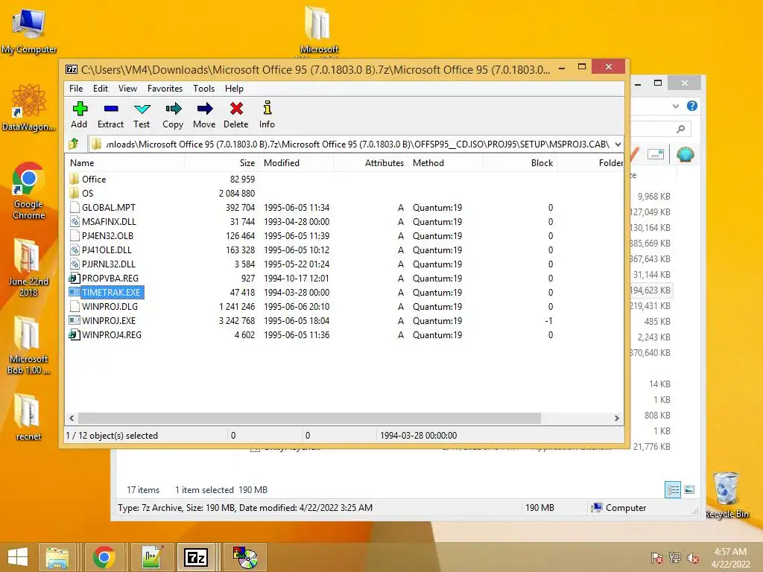763x572 pixels.
Task: Click the Copy toolbar icon
Action: click(x=173, y=115)
